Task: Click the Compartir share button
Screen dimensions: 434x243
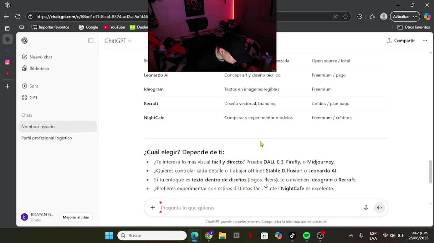Action: pyautogui.click(x=401, y=40)
